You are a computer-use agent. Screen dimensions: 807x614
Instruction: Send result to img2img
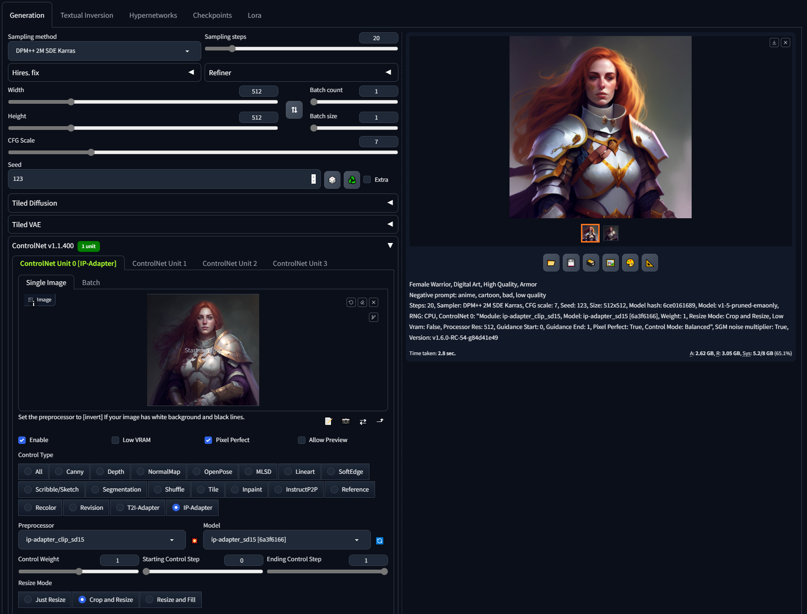pyautogui.click(x=610, y=263)
